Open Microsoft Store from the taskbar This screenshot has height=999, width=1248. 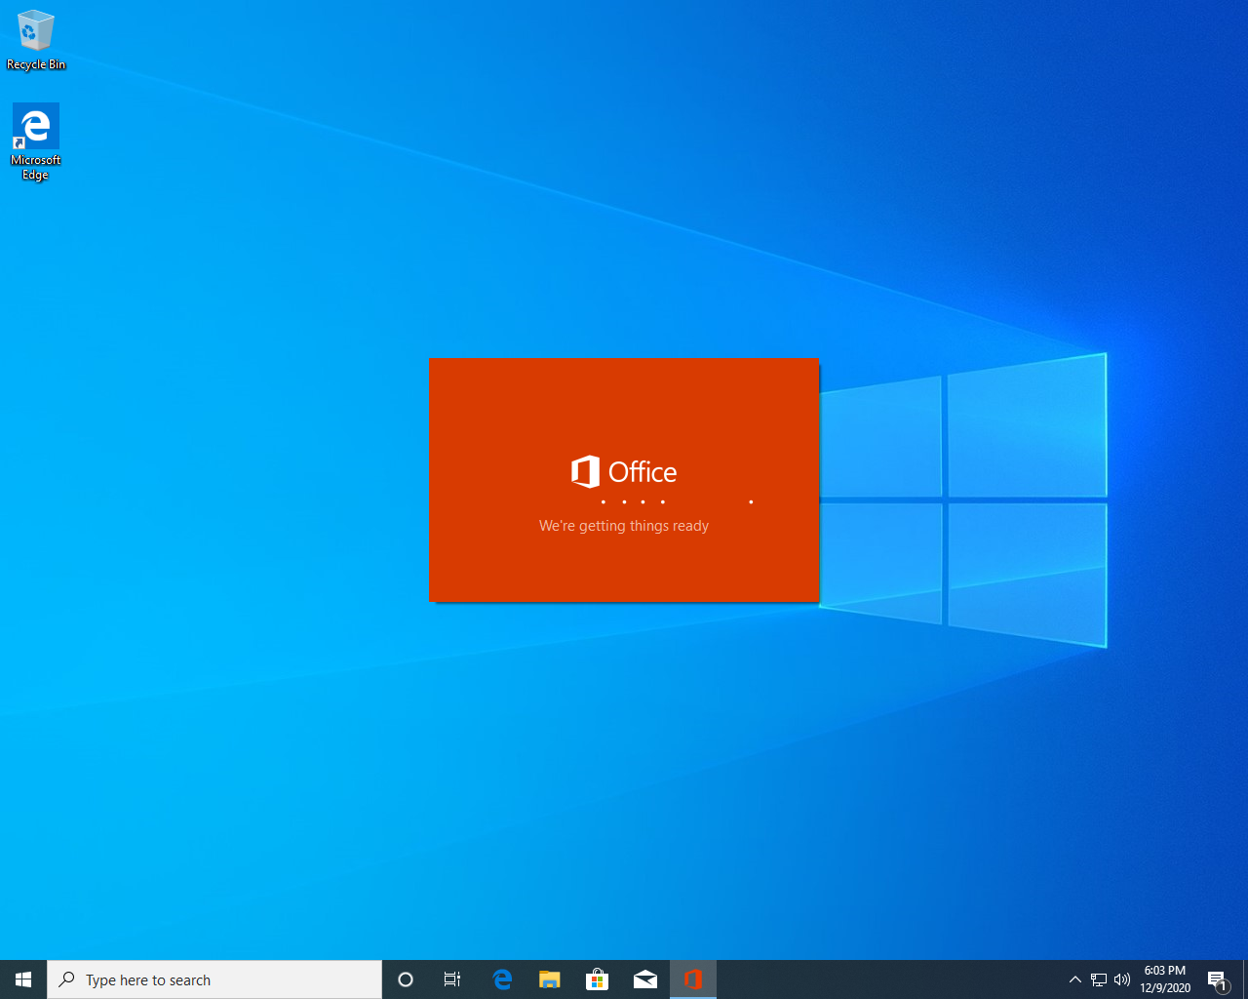(x=598, y=979)
